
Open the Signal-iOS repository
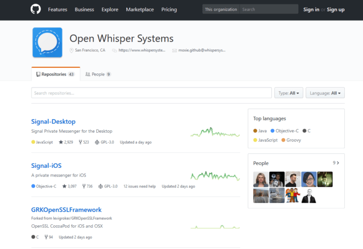[47, 165]
